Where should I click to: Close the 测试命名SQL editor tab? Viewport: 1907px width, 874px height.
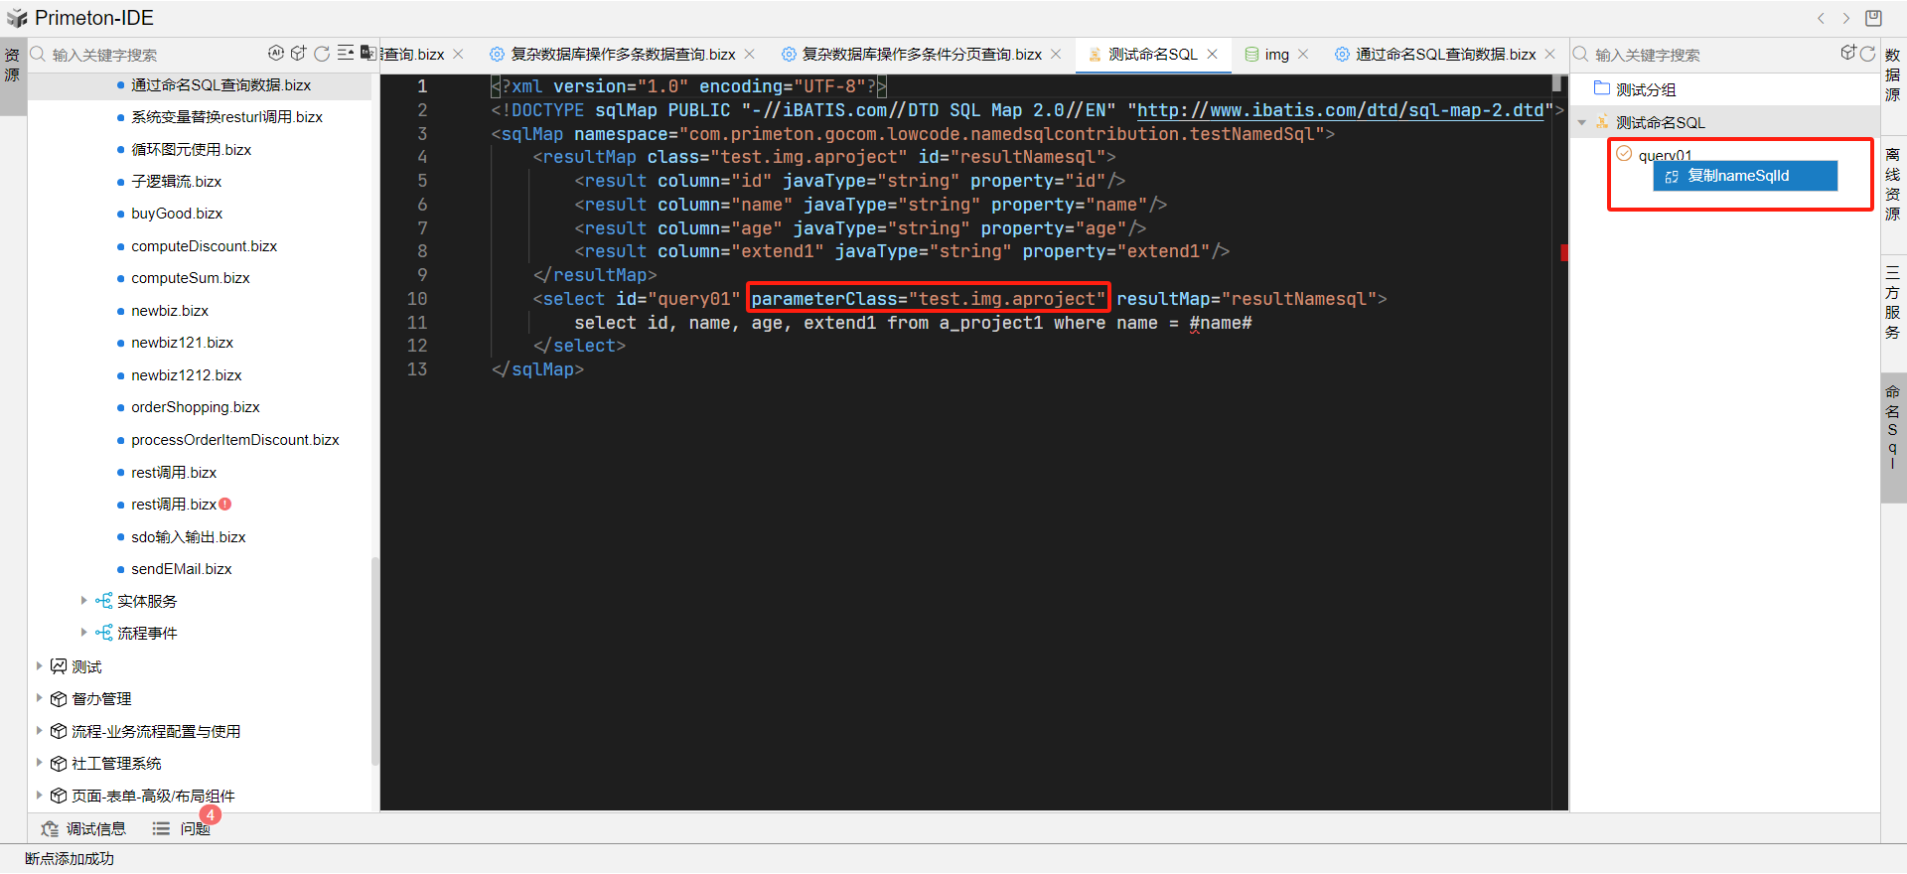coord(1213,55)
